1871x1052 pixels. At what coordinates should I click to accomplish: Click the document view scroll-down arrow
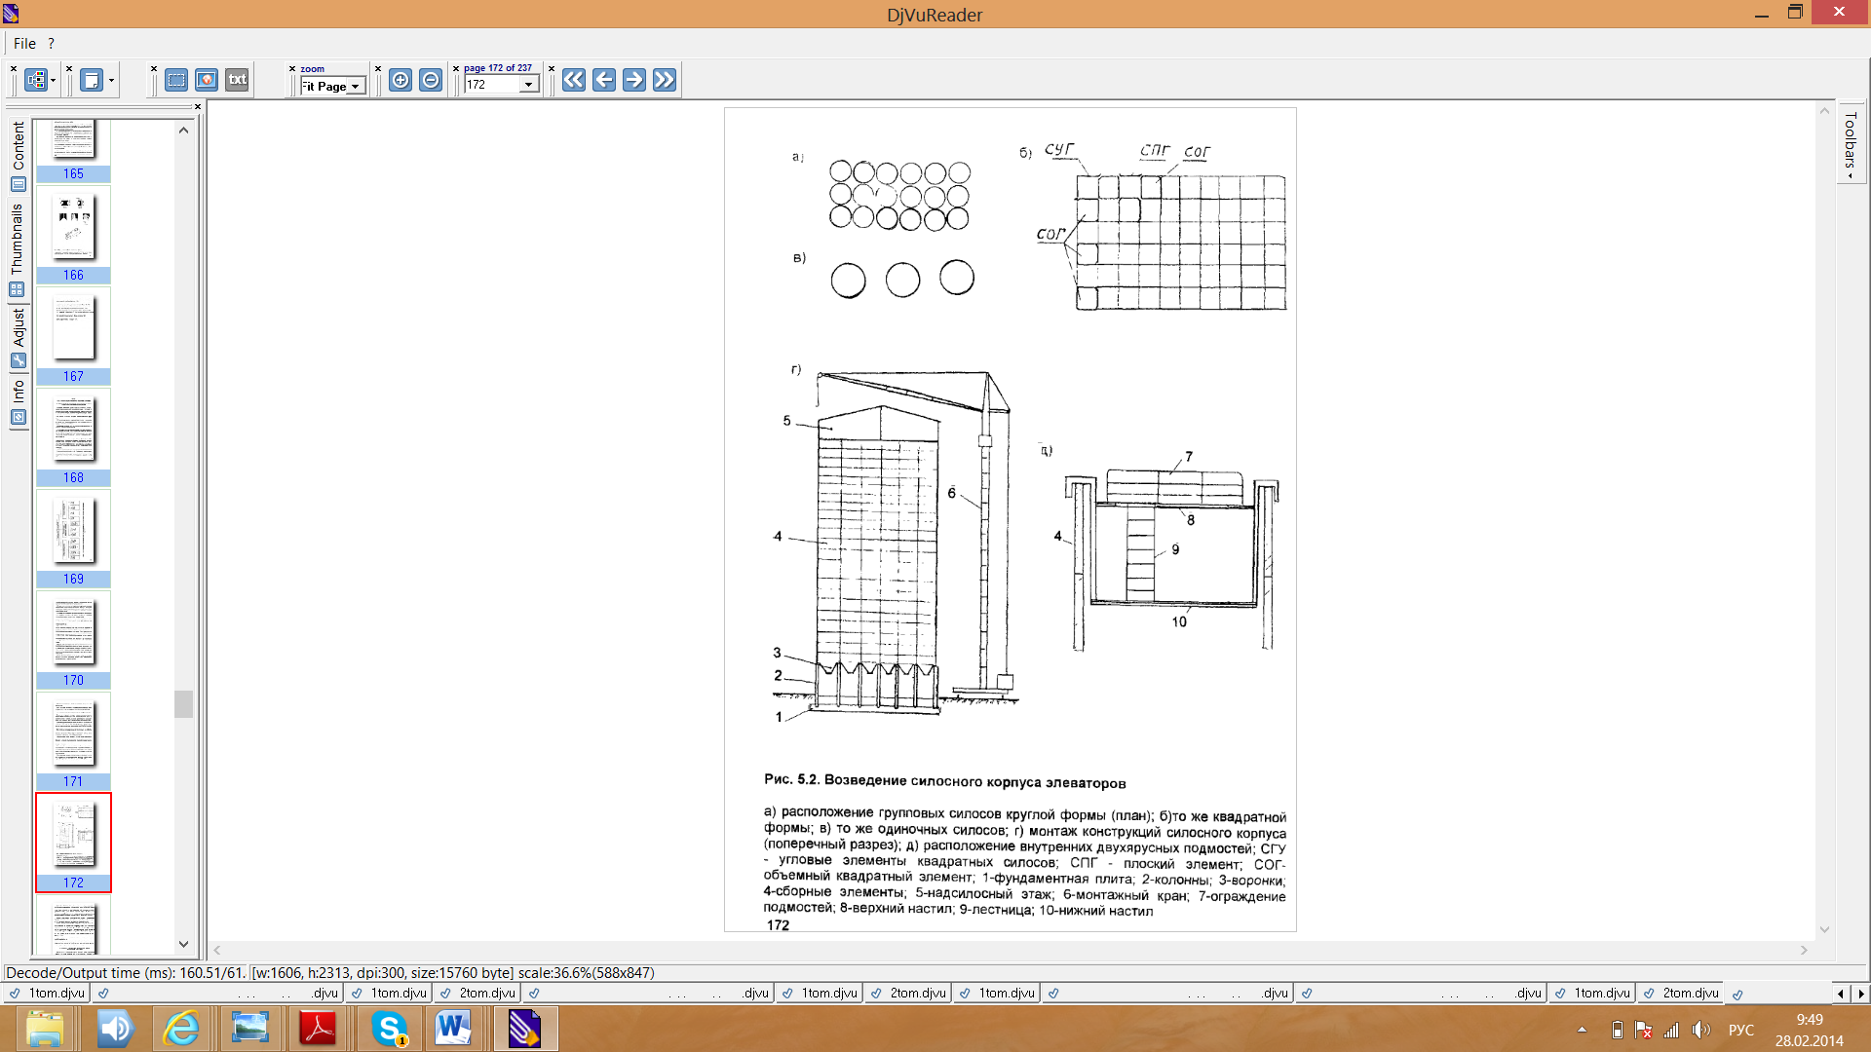click(1825, 930)
